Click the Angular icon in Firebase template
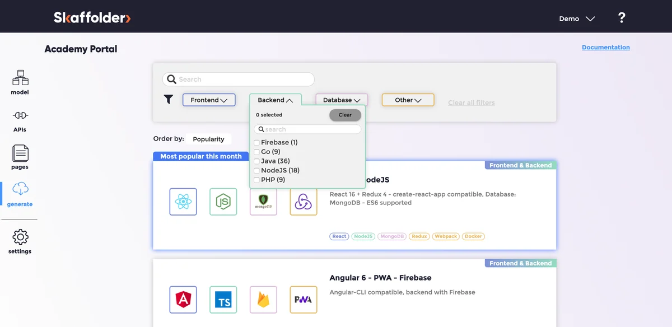The height and width of the screenshot is (327, 672). pyautogui.click(x=183, y=300)
